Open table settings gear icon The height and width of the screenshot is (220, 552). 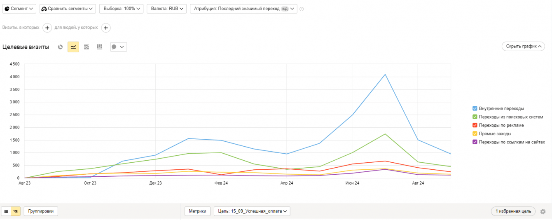(543, 211)
